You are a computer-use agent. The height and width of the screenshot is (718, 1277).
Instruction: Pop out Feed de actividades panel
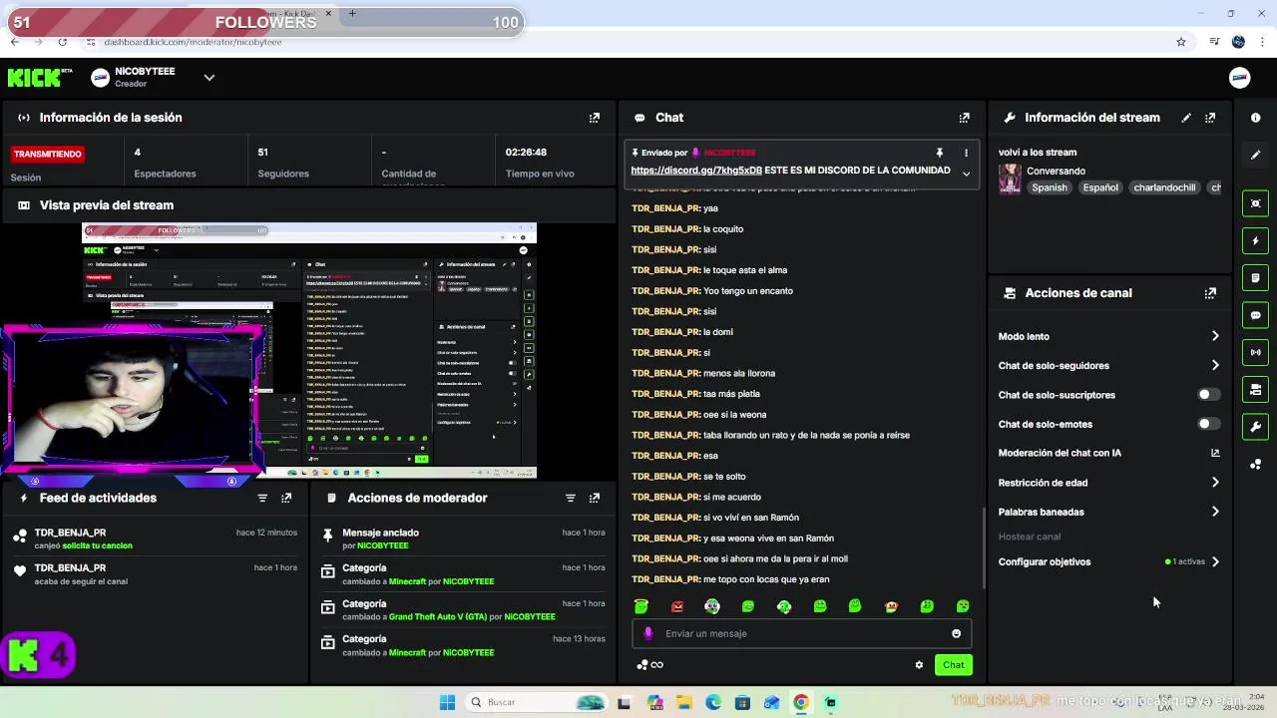(286, 498)
